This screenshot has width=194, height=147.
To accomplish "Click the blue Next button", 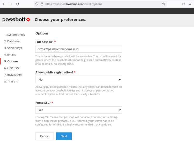I will [x=64, y=136].
